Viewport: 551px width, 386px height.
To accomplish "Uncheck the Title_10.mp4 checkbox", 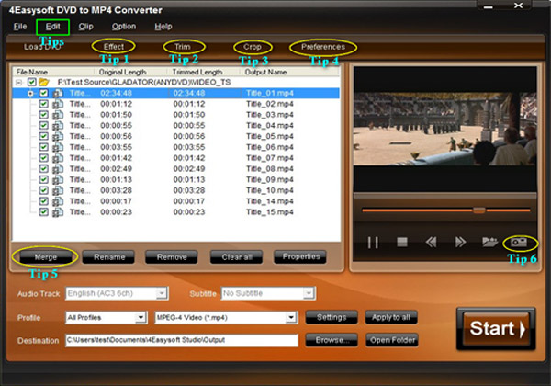I will [43, 190].
